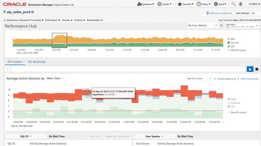Screen dimensions: 261x146
Task: Select the area chart view icon
Action: (x=250, y=69)
